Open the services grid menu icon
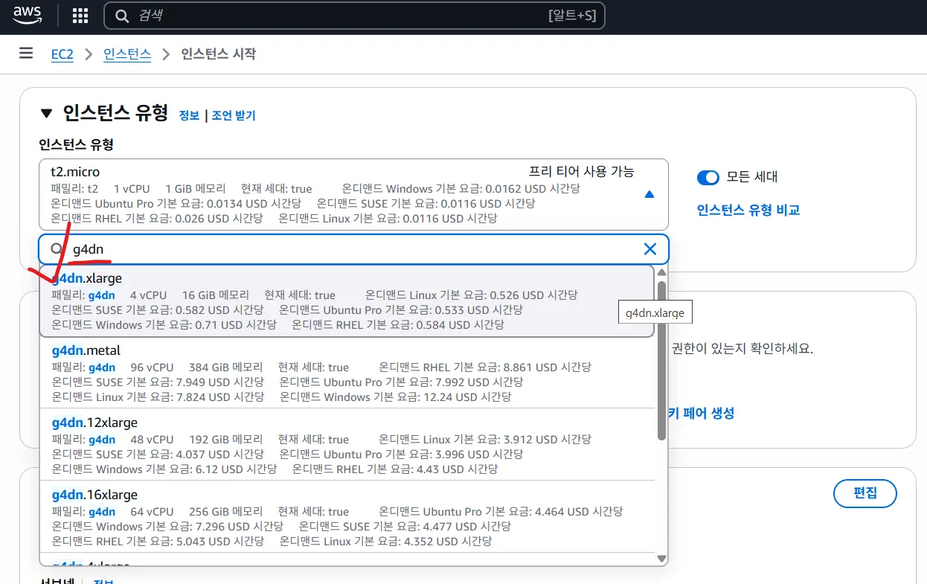Image resolution: width=927 pixels, height=584 pixels. 80,16
